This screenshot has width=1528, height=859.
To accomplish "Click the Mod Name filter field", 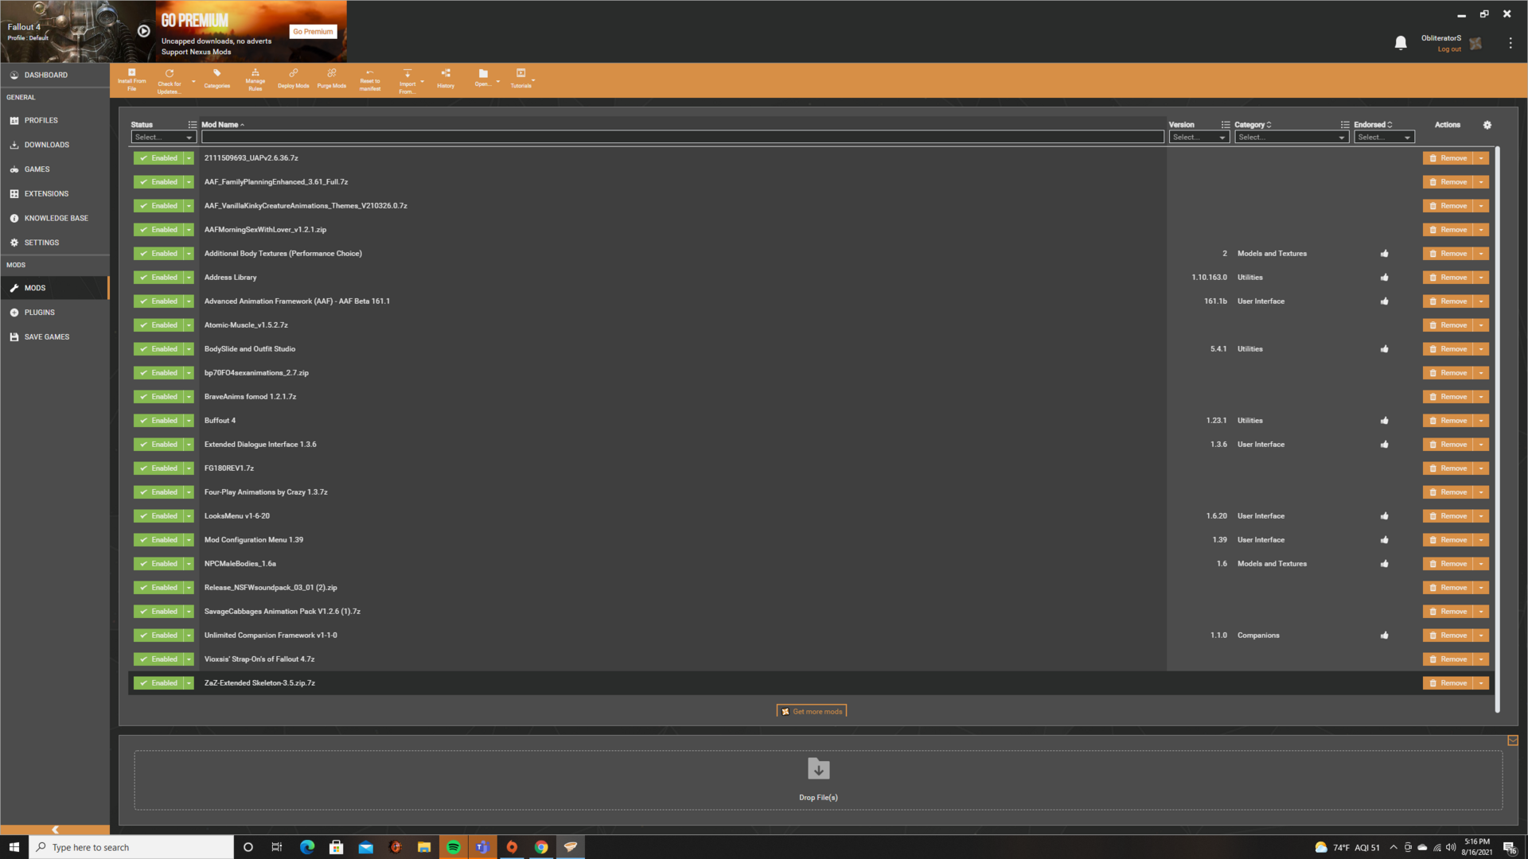I will click(x=682, y=137).
